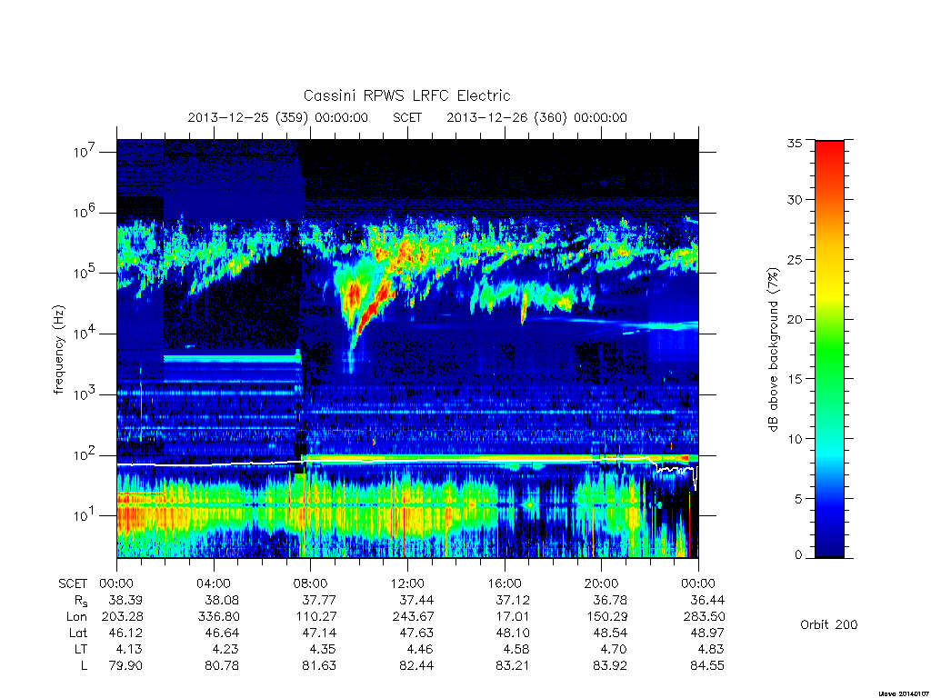Screen dimensions: 931x698
Task: Click the time label '08:00'
Action: click(x=311, y=583)
